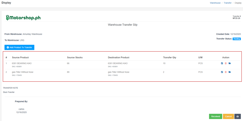Delete the gas Filter Without hose item
The height and width of the screenshot is (121, 243).
point(226,72)
